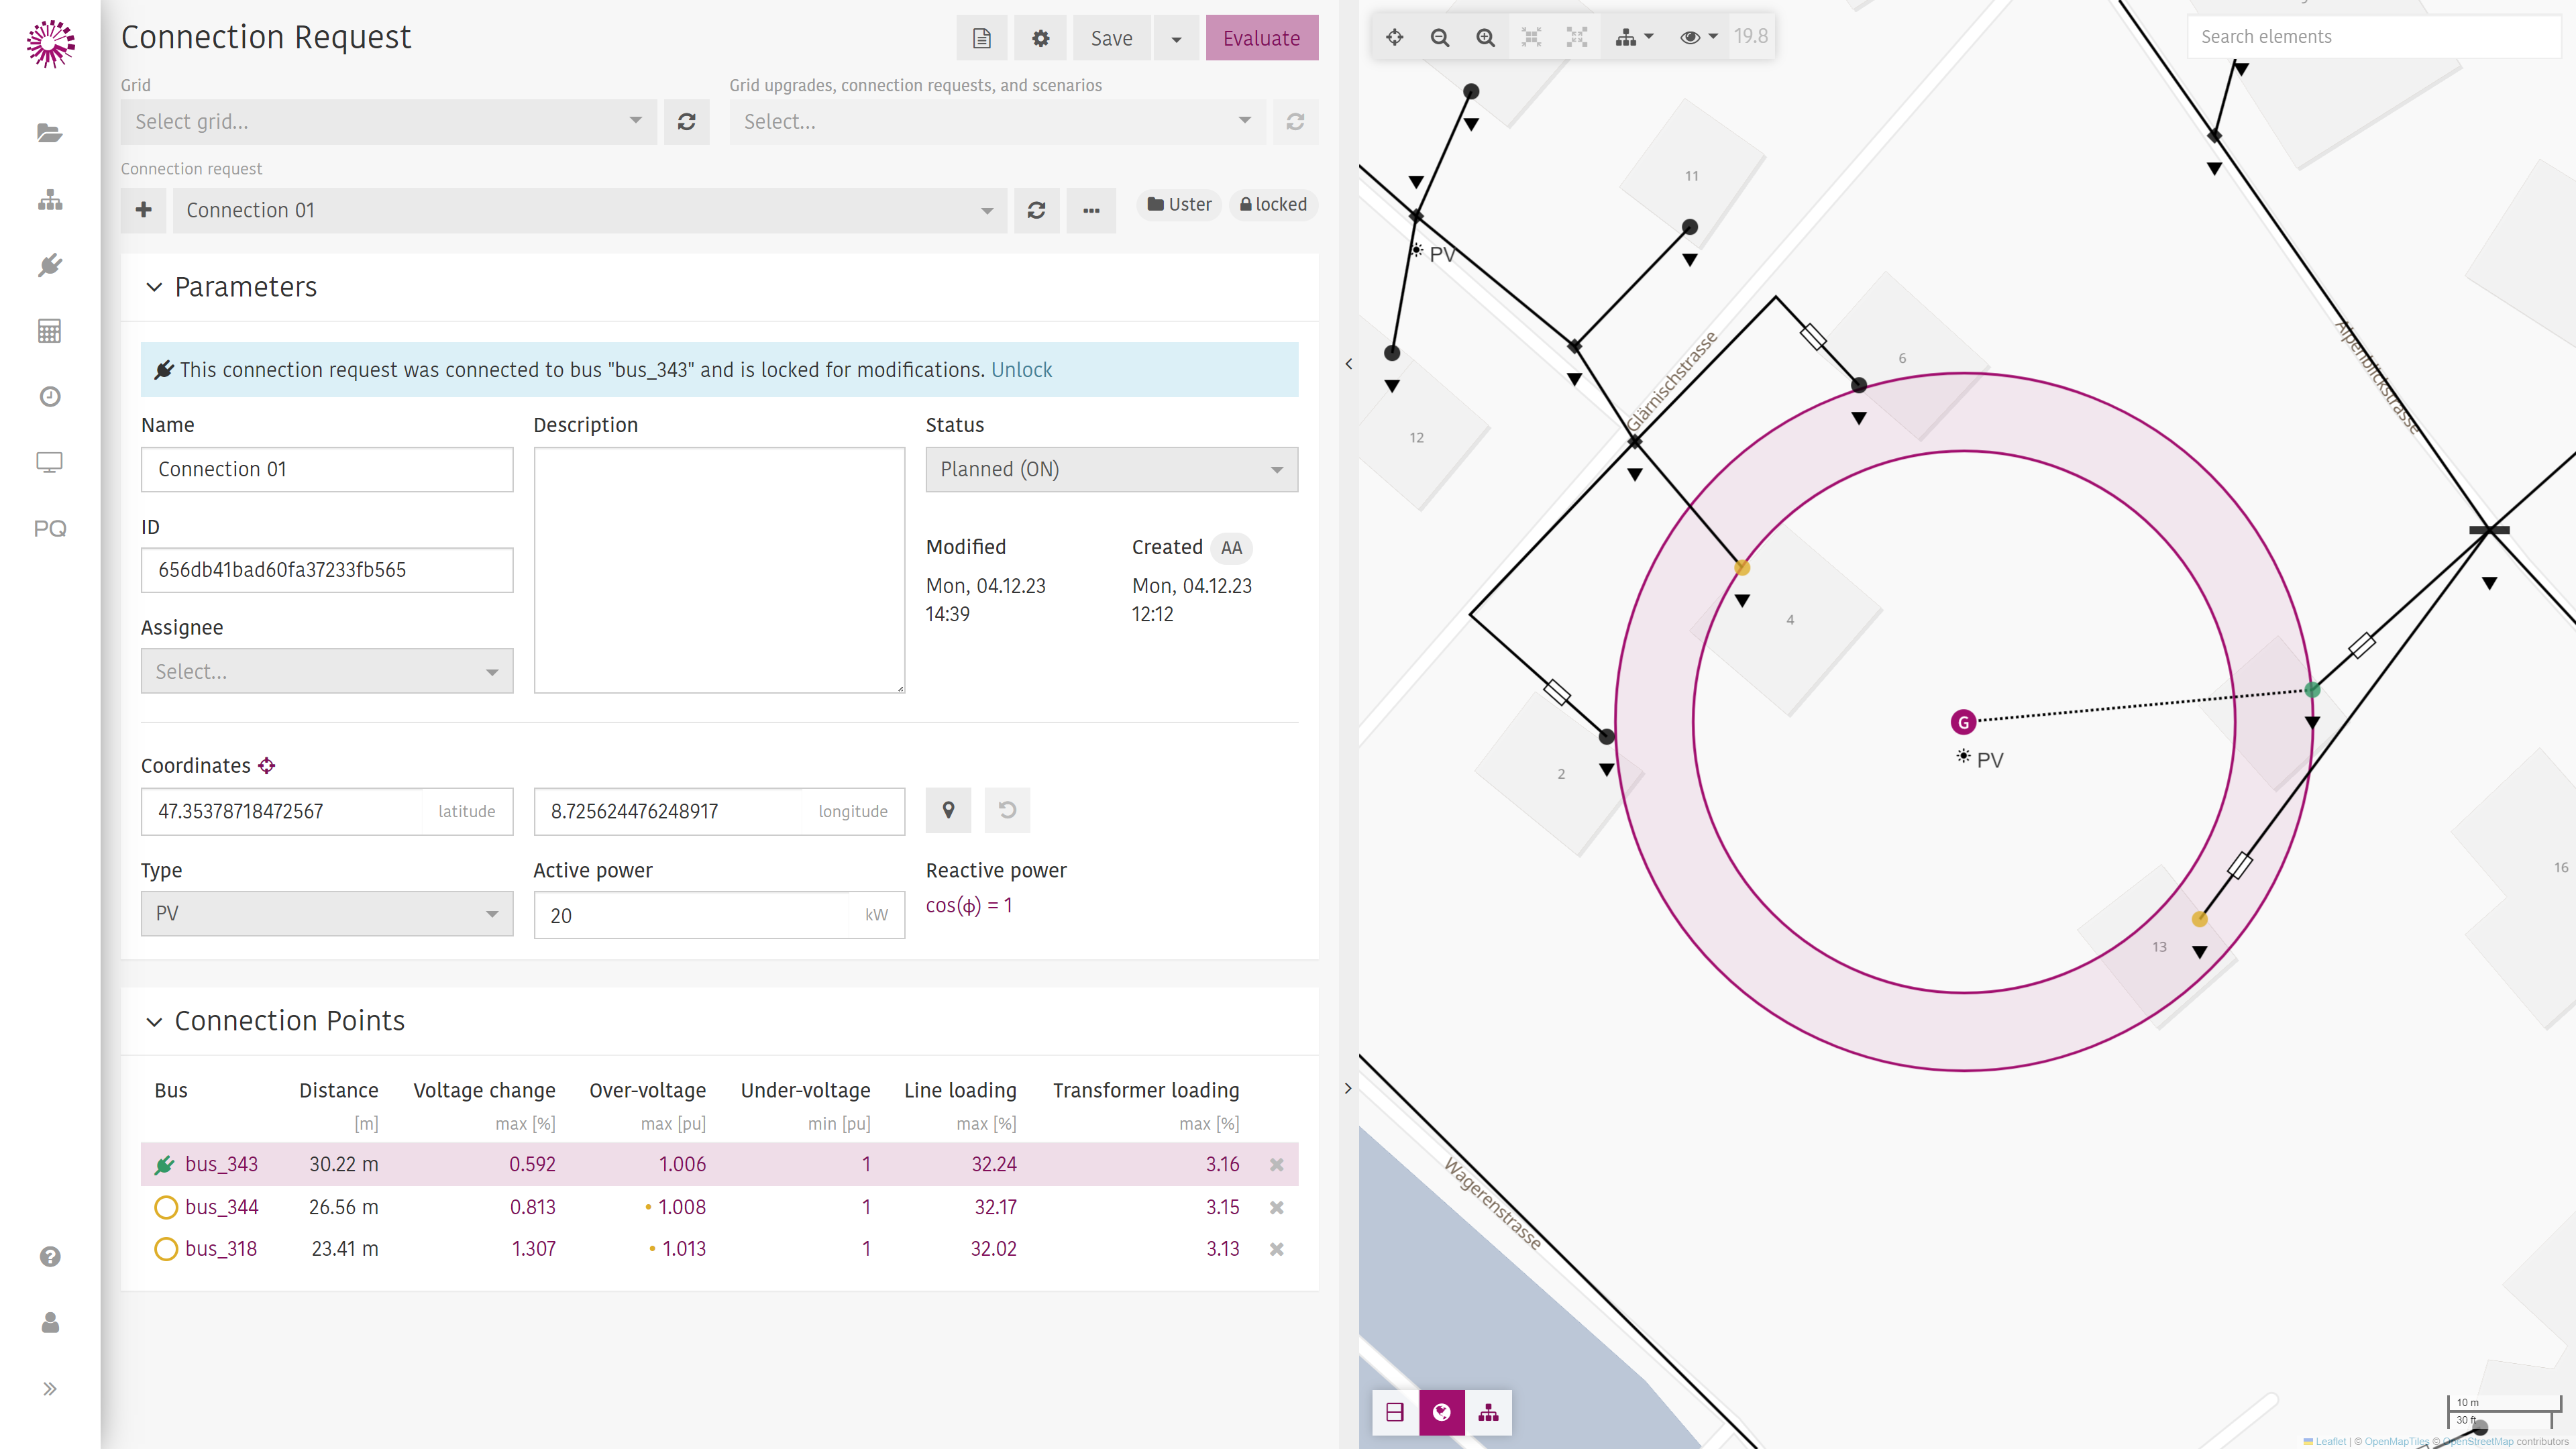The image size is (2576, 1449).
Task: Open the Type PV dropdown
Action: [x=327, y=913]
